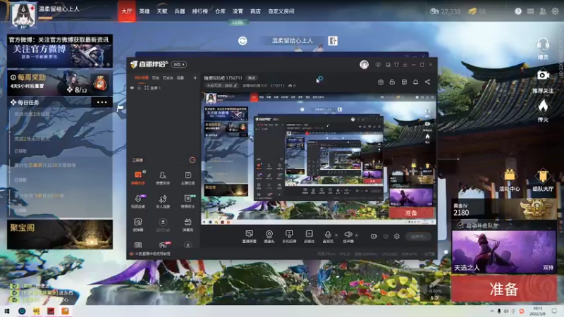
Task: Click the 直播屏幕 source button
Action: point(249,237)
